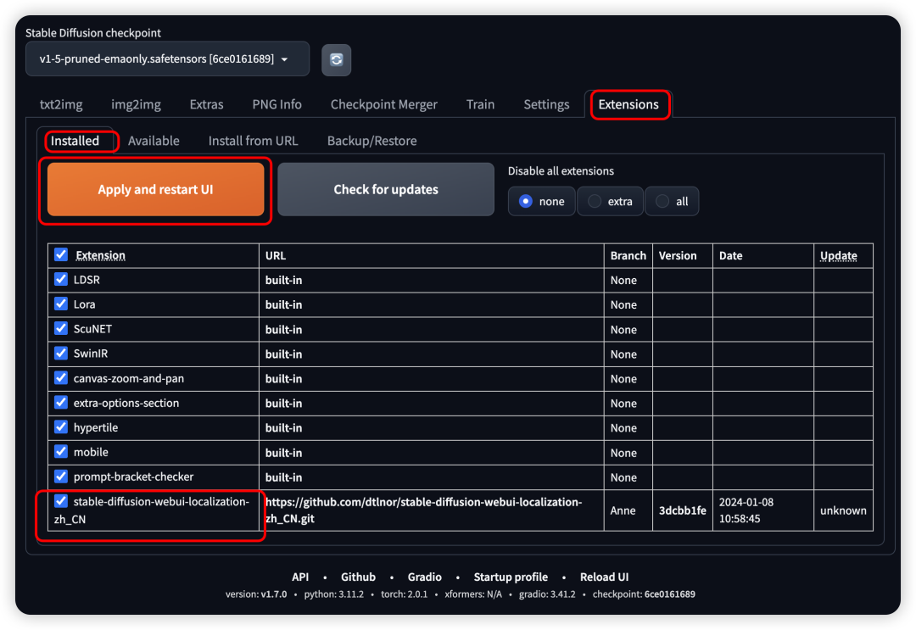Open the Gradio footer link
This screenshot has height=630, width=916.
pos(425,577)
